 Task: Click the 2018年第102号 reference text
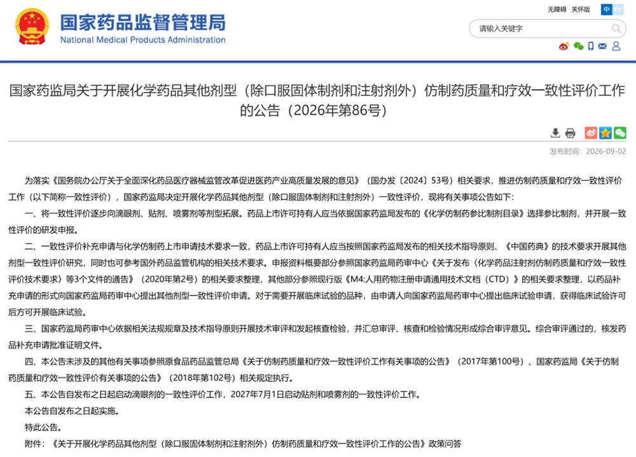pyautogui.click(x=202, y=378)
